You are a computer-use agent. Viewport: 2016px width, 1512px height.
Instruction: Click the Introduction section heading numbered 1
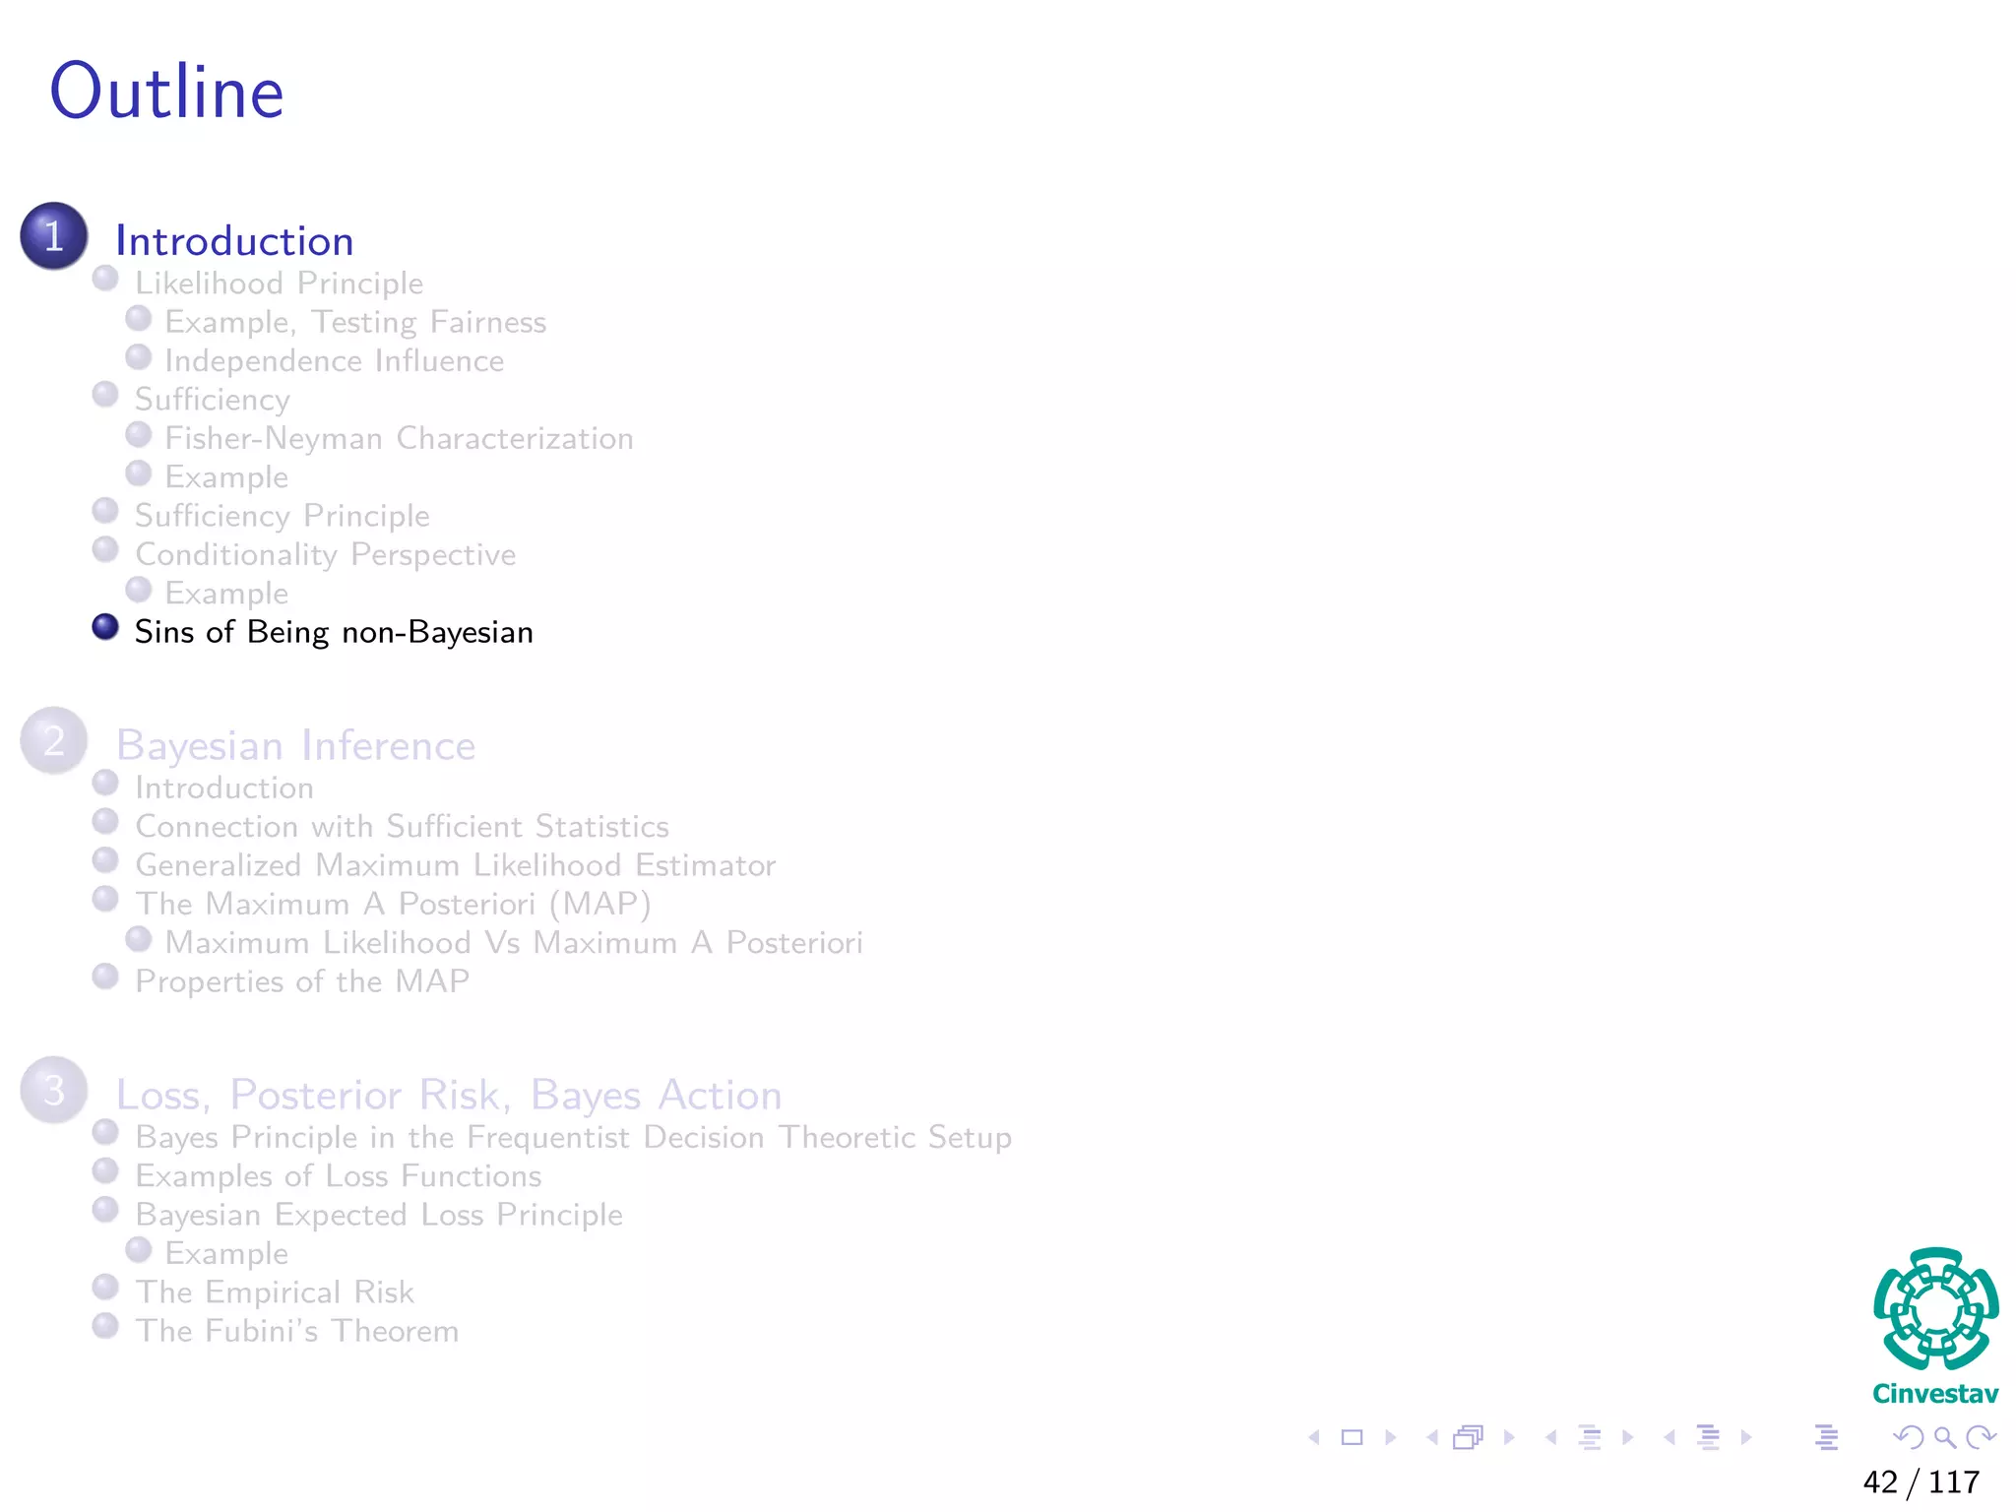[234, 241]
